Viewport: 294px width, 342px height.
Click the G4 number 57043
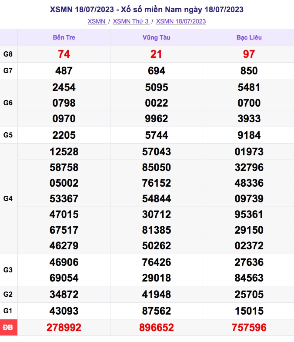[157, 152]
